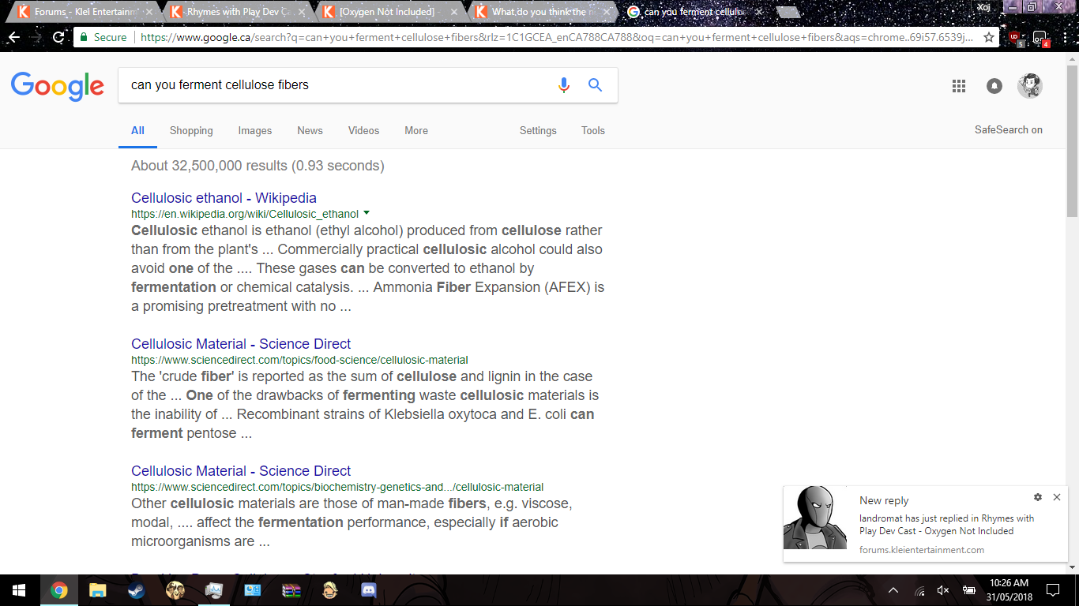
Task: Expand the Wikipedia result's green dropdown arrow
Action: (x=367, y=214)
